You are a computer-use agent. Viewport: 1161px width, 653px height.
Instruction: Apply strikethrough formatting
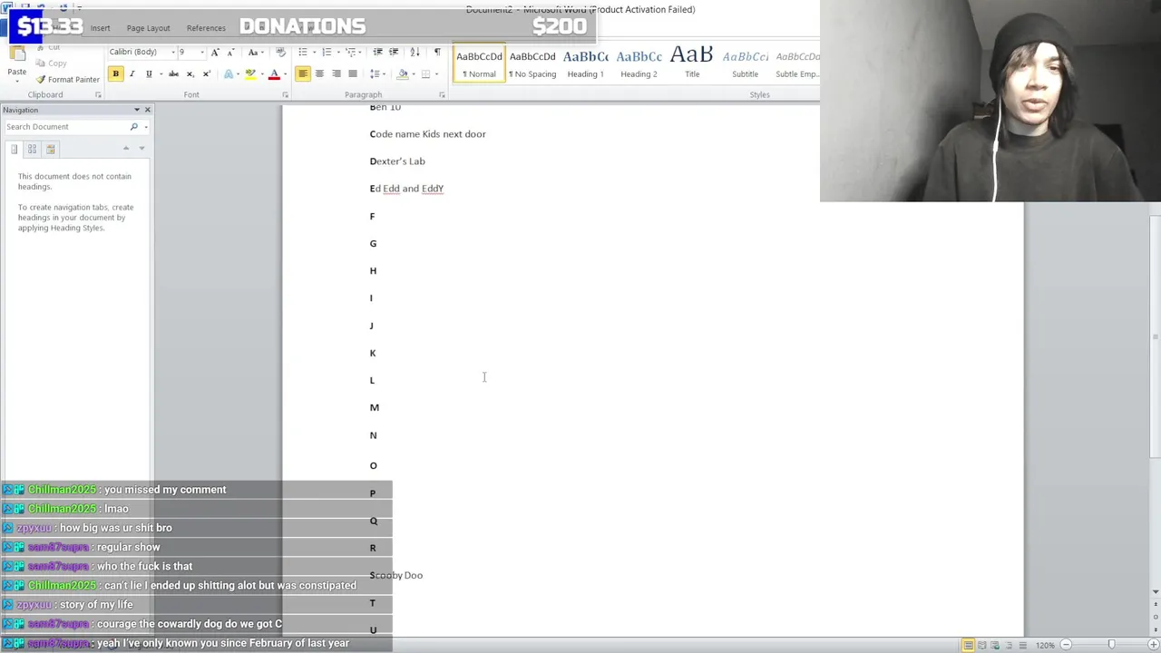point(173,73)
